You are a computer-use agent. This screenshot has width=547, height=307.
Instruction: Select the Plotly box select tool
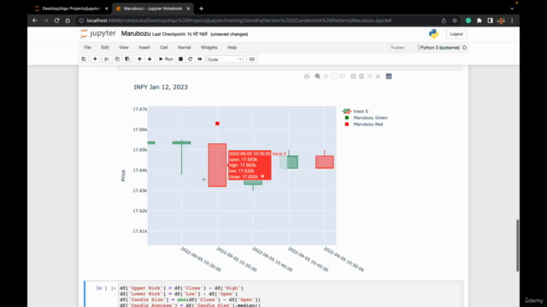334,76
